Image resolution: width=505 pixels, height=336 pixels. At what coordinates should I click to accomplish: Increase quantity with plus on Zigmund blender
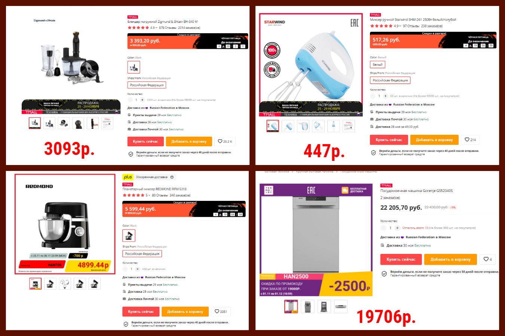pyautogui.click(x=142, y=100)
